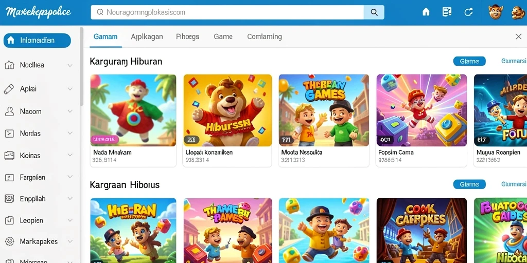527x263 pixels.
Task: Click the smiley icon beside Markapakes
Action: point(9,241)
